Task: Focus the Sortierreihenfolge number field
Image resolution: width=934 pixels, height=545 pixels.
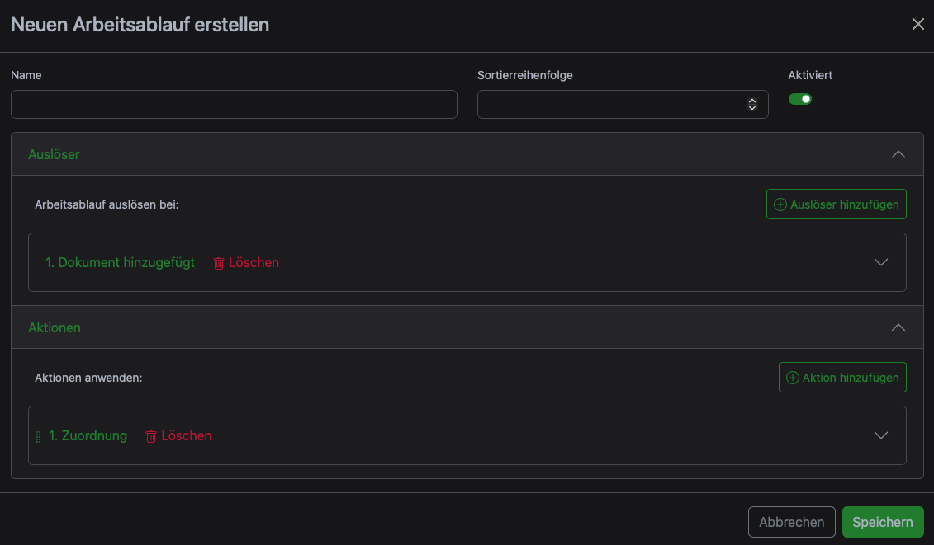Action: pyautogui.click(x=623, y=104)
